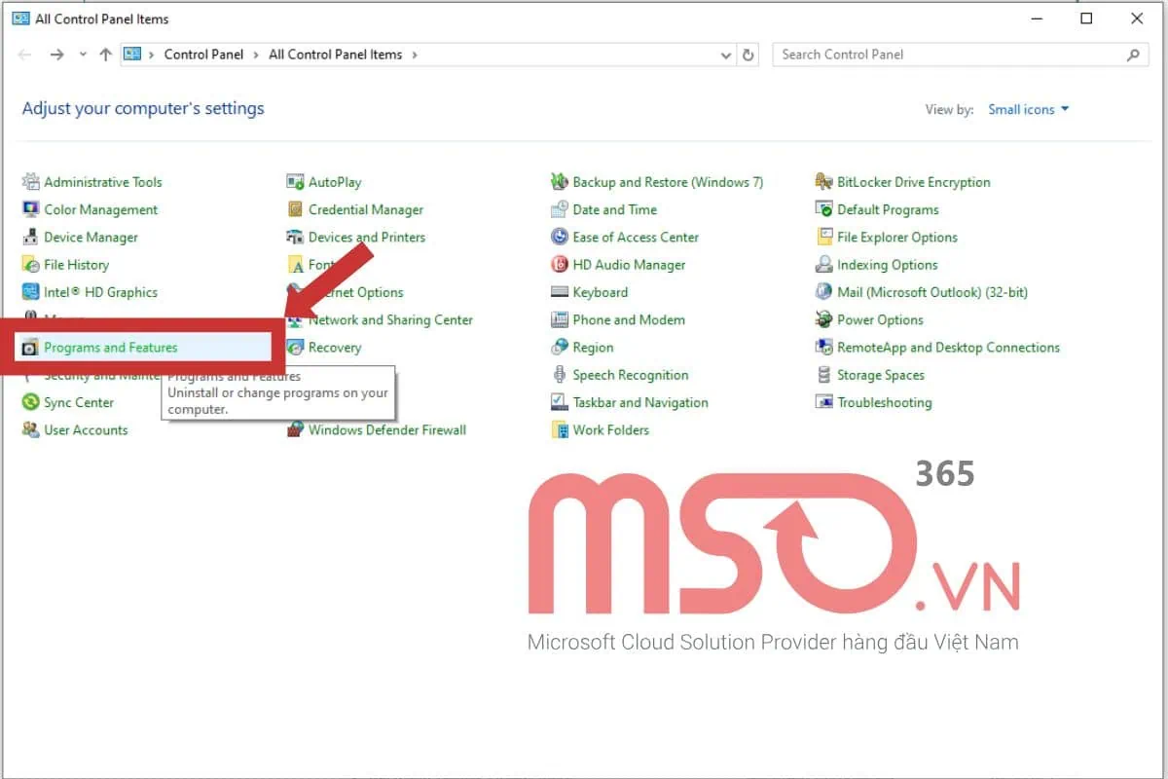Go up one level with the Up arrow
Screen dimensions: 1168x779
point(106,56)
